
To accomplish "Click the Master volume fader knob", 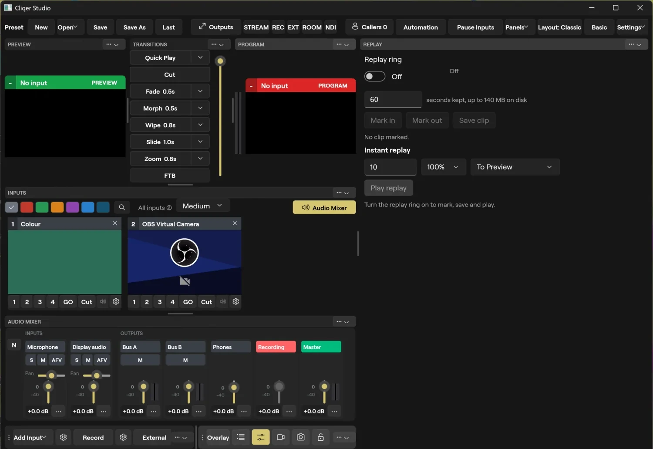I will click(324, 386).
